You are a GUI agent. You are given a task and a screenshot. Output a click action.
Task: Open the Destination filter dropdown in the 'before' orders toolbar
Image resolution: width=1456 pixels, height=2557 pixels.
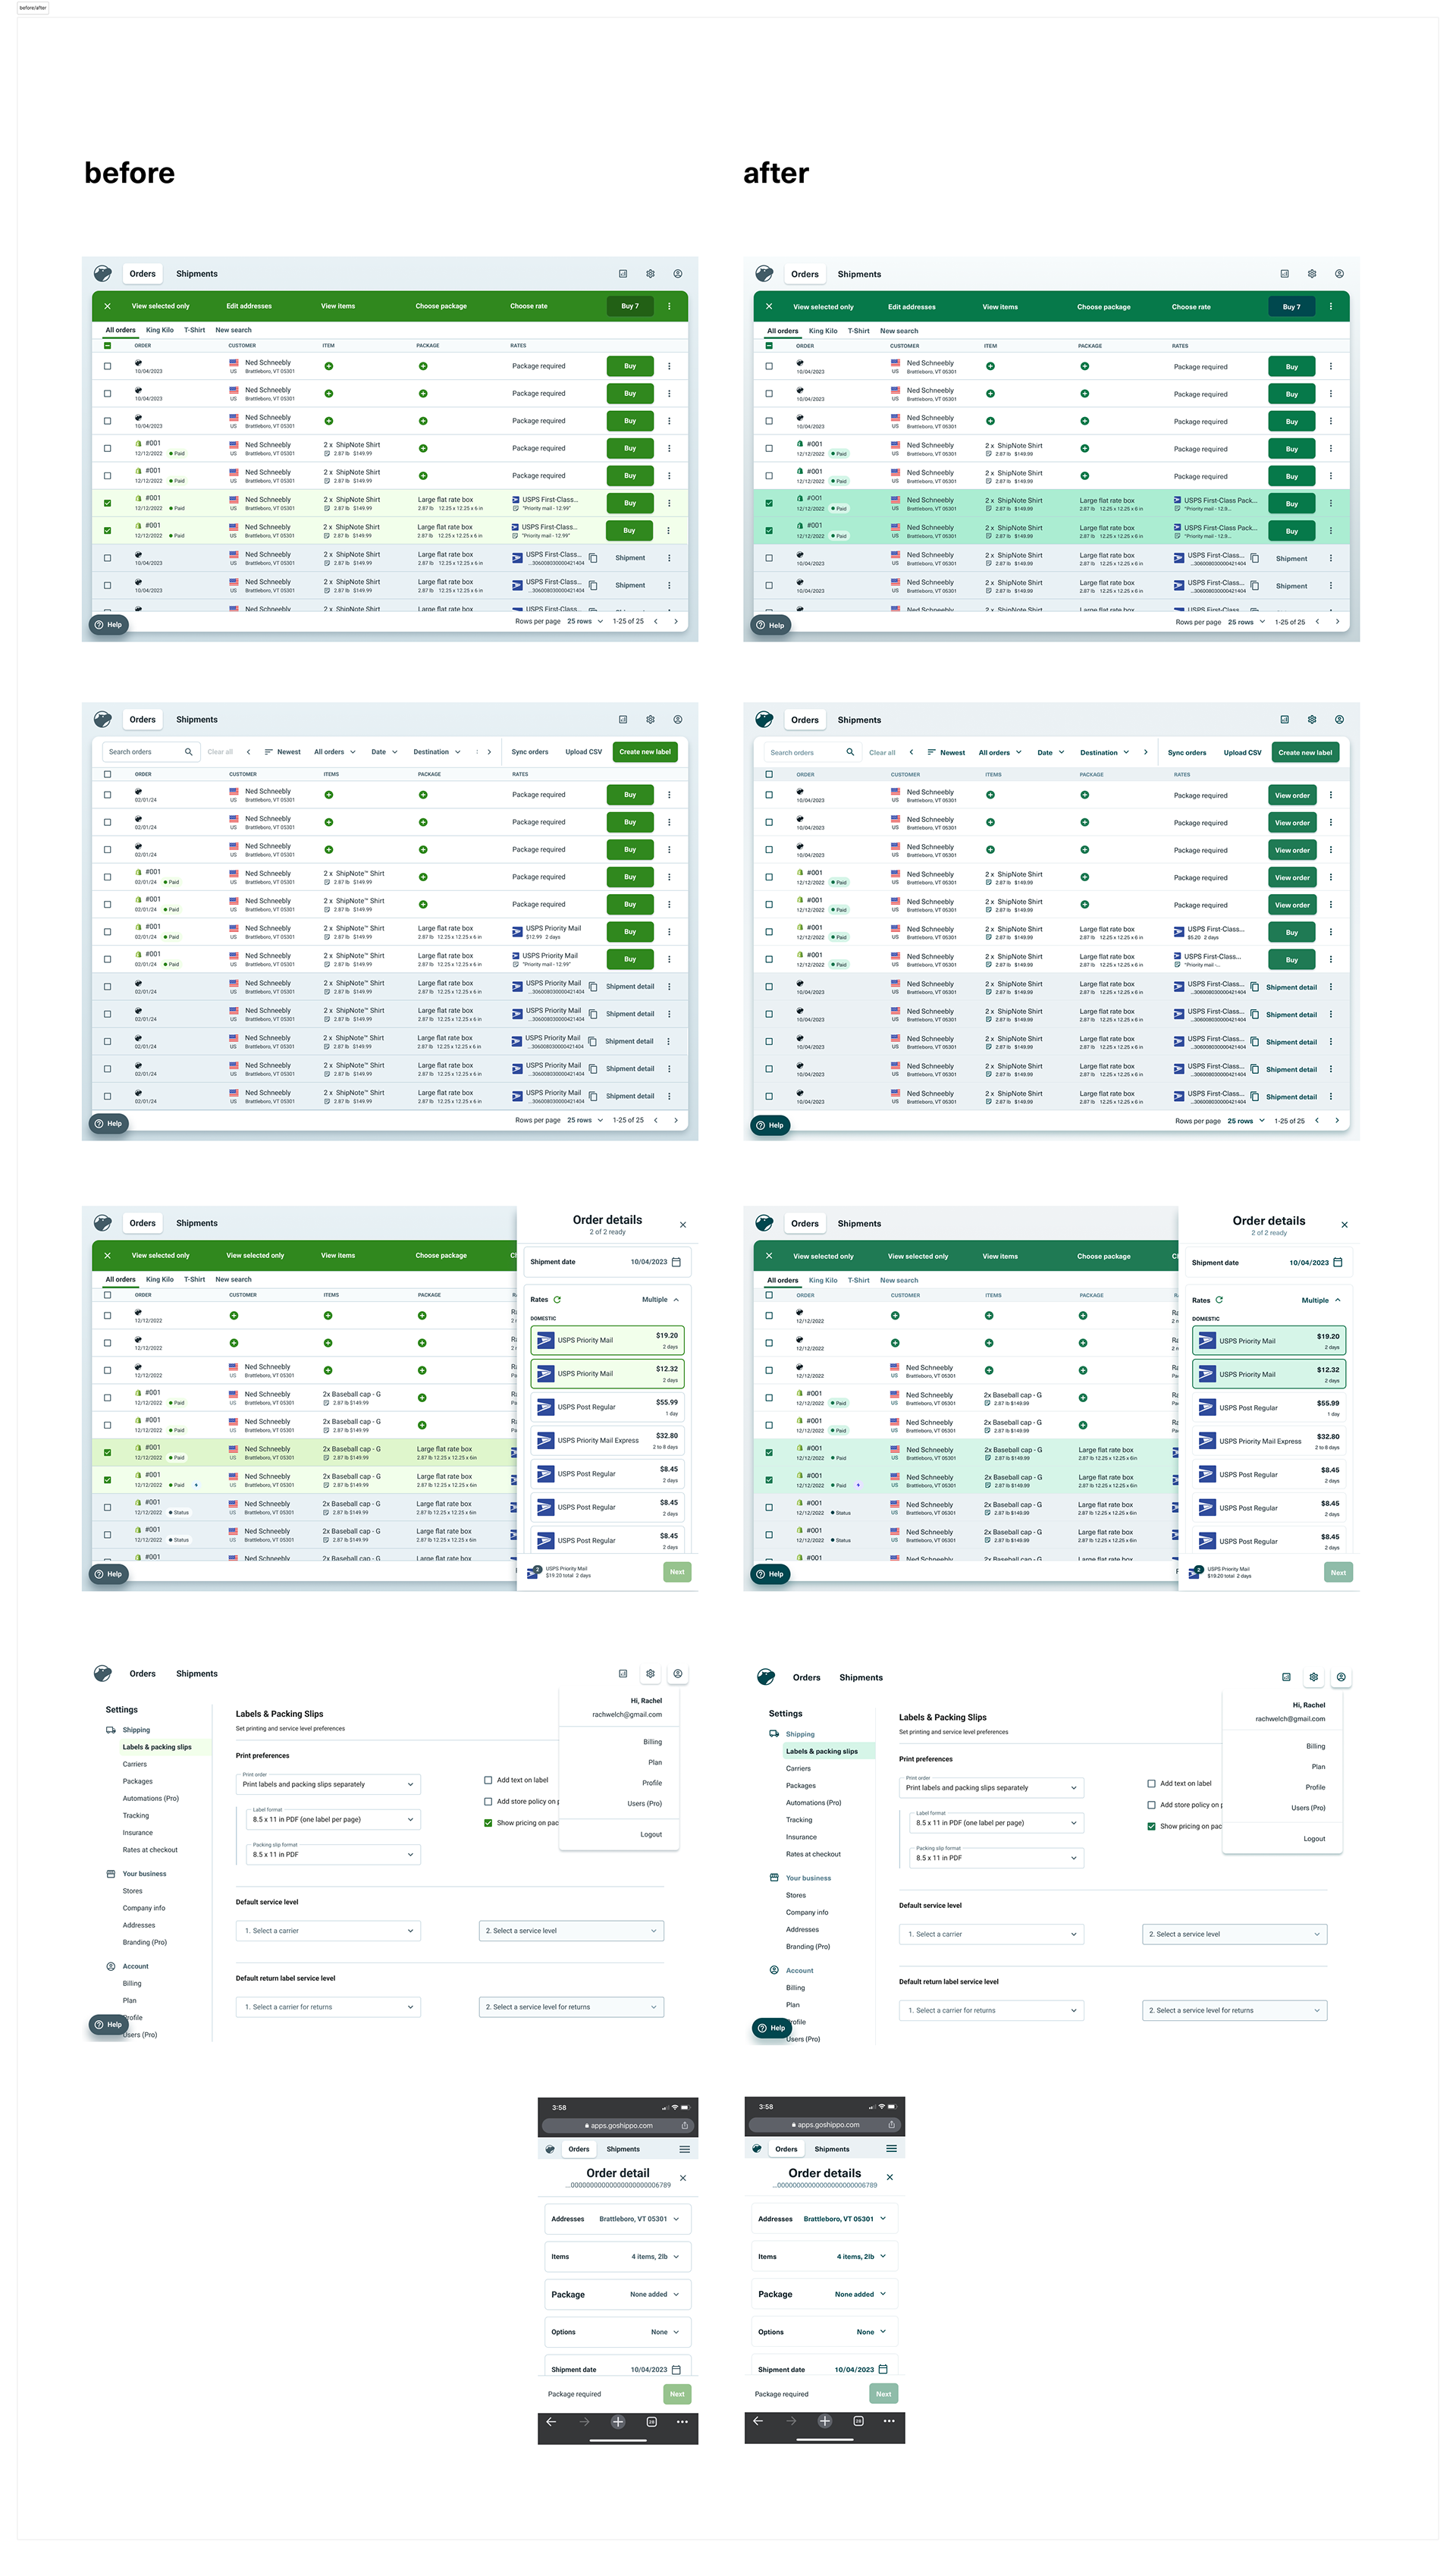[437, 752]
